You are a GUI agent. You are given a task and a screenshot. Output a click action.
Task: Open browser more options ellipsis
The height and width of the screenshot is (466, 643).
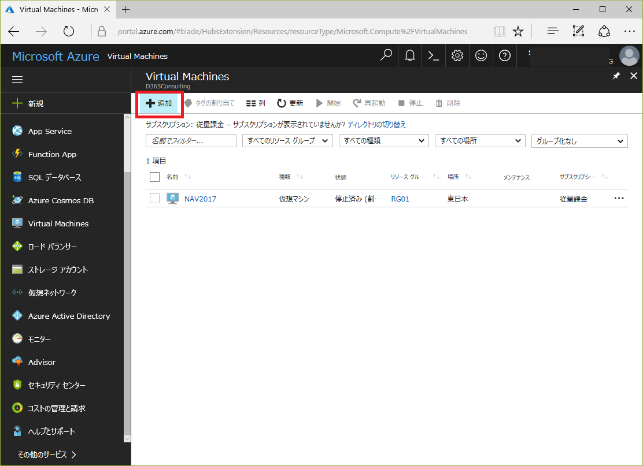point(630,32)
